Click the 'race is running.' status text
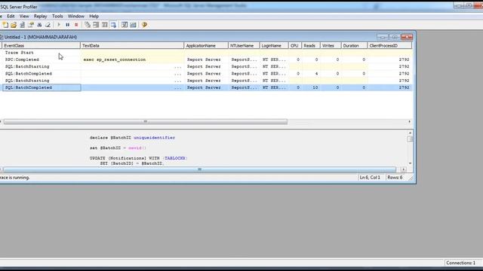The height and width of the screenshot is (271, 483). 14,178
